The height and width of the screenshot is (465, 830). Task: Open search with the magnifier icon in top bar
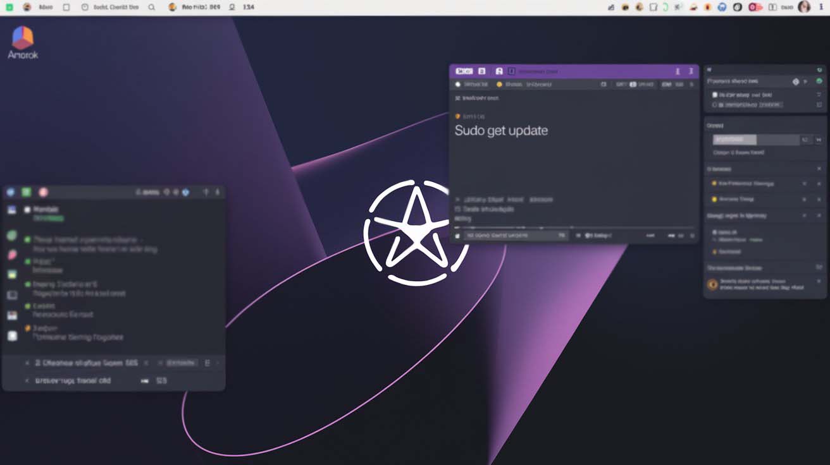click(x=151, y=8)
